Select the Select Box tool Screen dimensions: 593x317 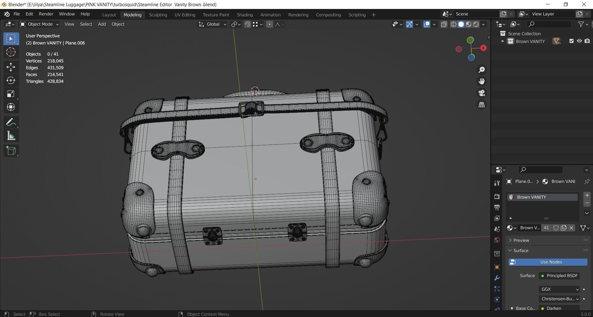coord(11,39)
